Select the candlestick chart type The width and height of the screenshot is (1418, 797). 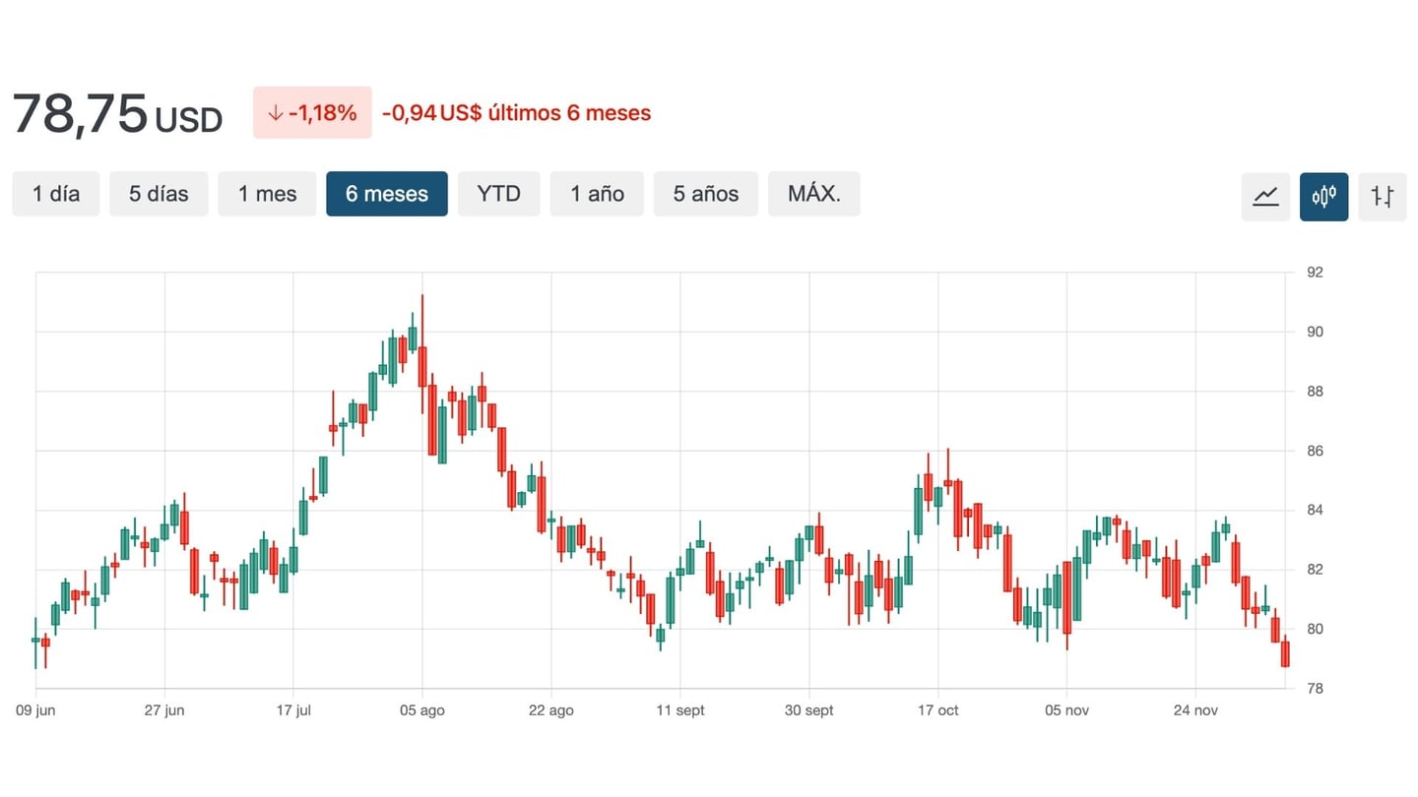pos(1323,197)
